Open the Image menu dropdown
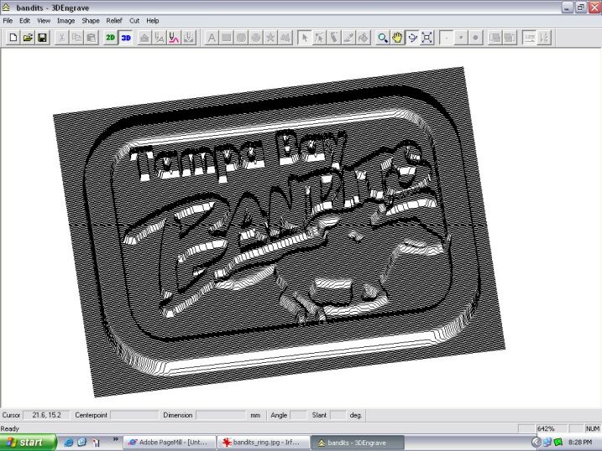 click(x=65, y=20)
